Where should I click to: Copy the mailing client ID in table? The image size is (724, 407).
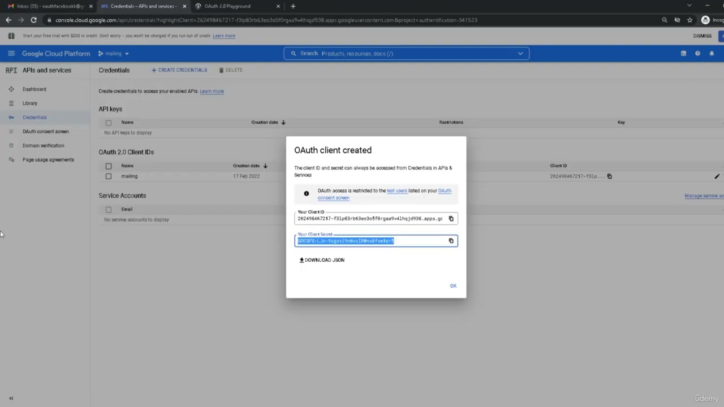coord(609,176)
